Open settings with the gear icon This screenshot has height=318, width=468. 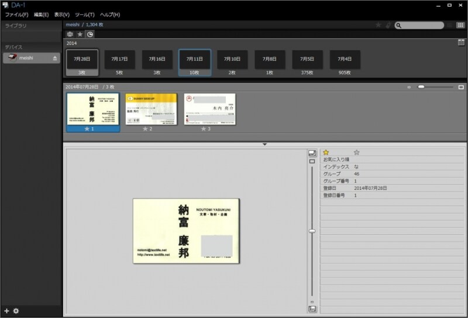16,310
